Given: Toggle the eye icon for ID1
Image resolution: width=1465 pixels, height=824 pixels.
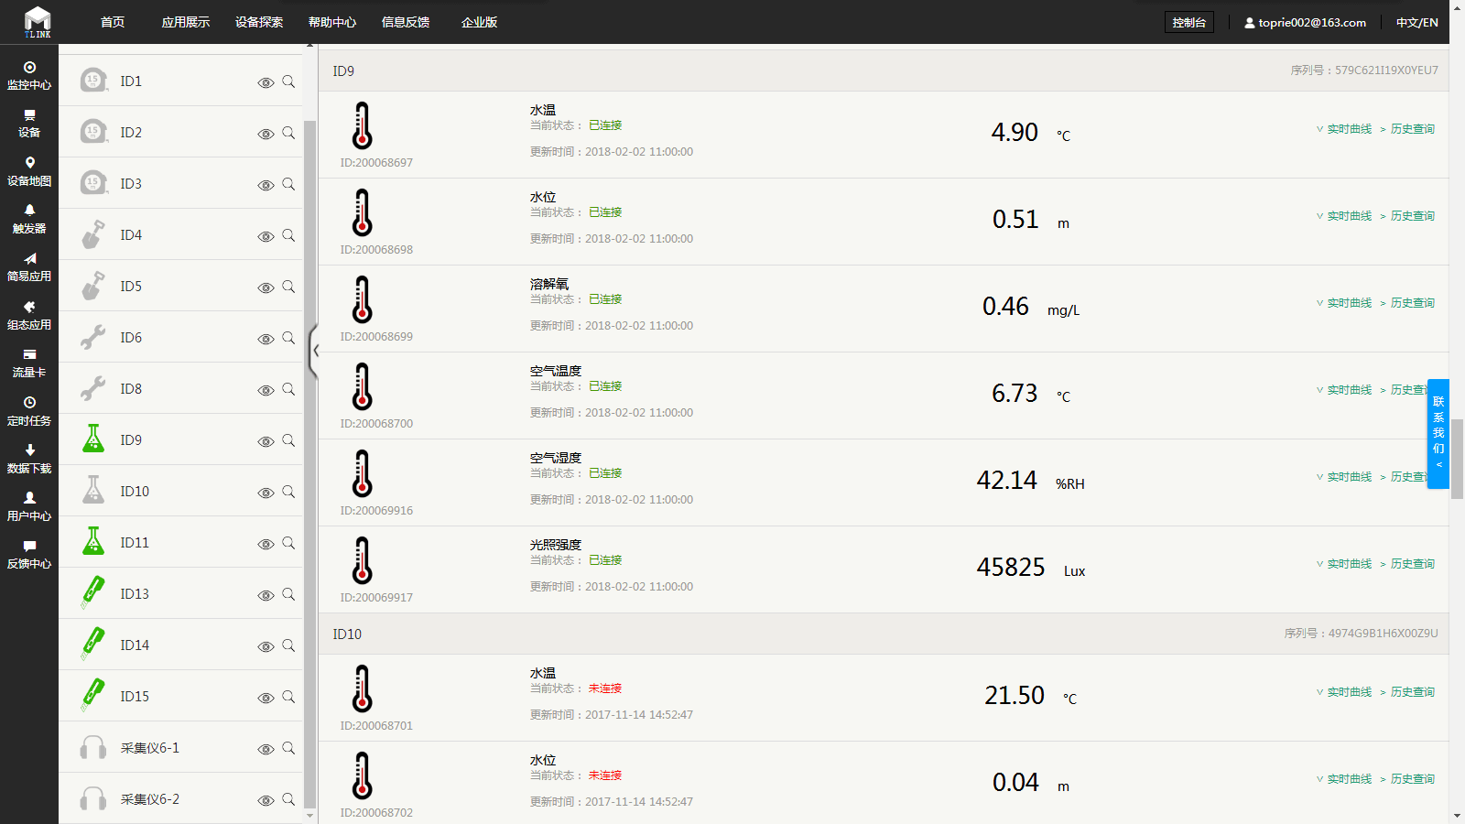Looking at the screenshot, I should (x=266, y=82).
